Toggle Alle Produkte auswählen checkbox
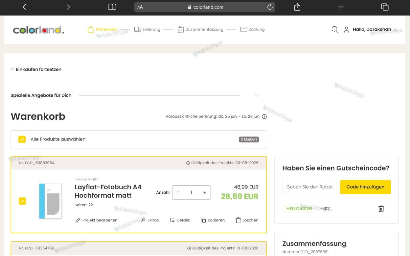 (x=22, y=139)
